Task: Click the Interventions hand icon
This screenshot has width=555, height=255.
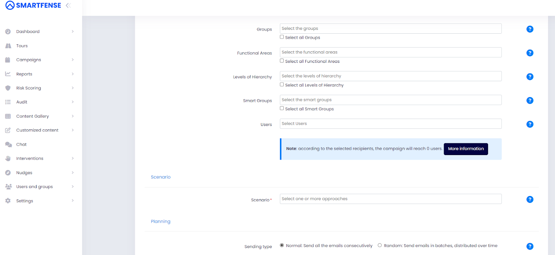Action: [8, 159]
